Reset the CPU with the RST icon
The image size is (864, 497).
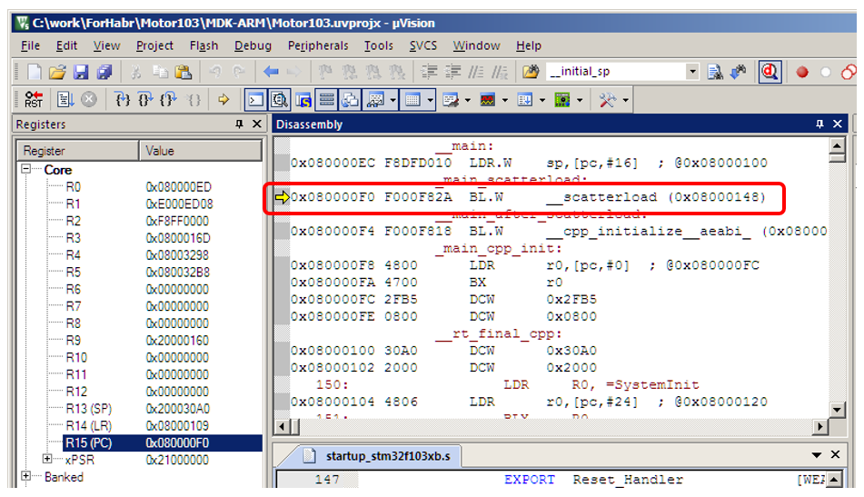(x=34, y=100)
